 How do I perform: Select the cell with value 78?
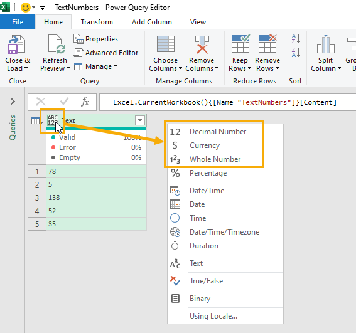96,171
